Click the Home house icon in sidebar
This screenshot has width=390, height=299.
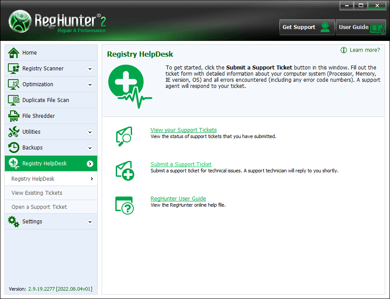click(x=14, y=53)
